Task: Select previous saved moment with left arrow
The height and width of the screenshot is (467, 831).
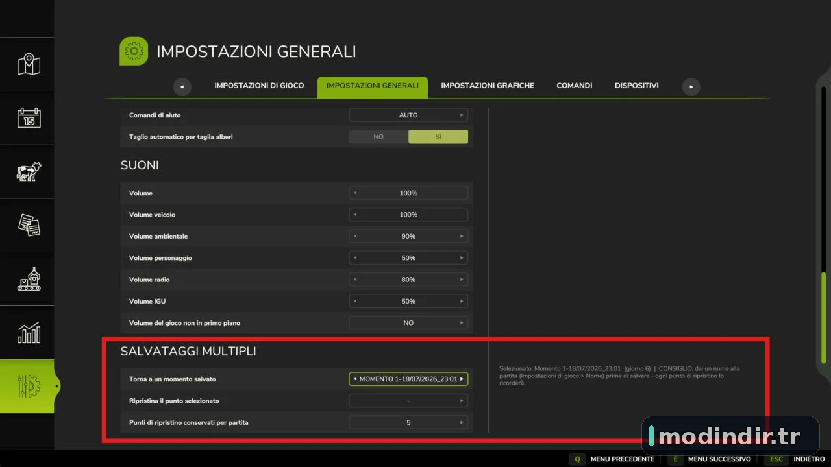Action: coord(355,379)
